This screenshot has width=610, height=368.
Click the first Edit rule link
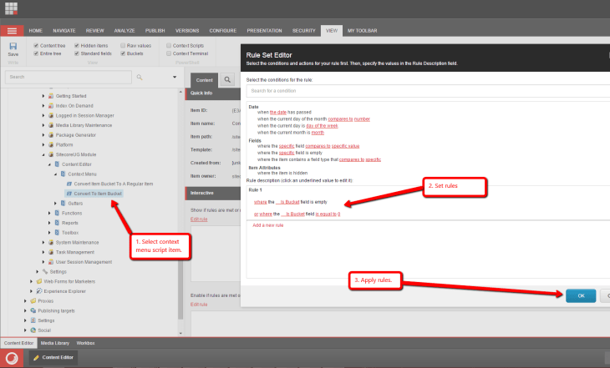coord(199,219)
